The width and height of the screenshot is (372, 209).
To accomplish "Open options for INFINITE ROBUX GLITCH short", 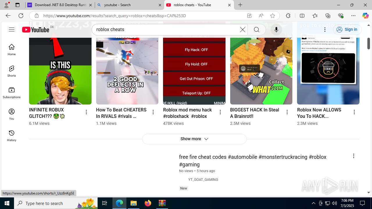I will 86,112.
